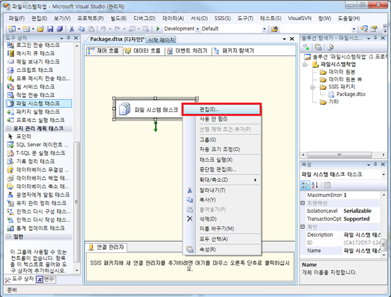This screenshot has width=391, height=297.
Task: Open the Default platform dropdown
Action: [264, 29]
